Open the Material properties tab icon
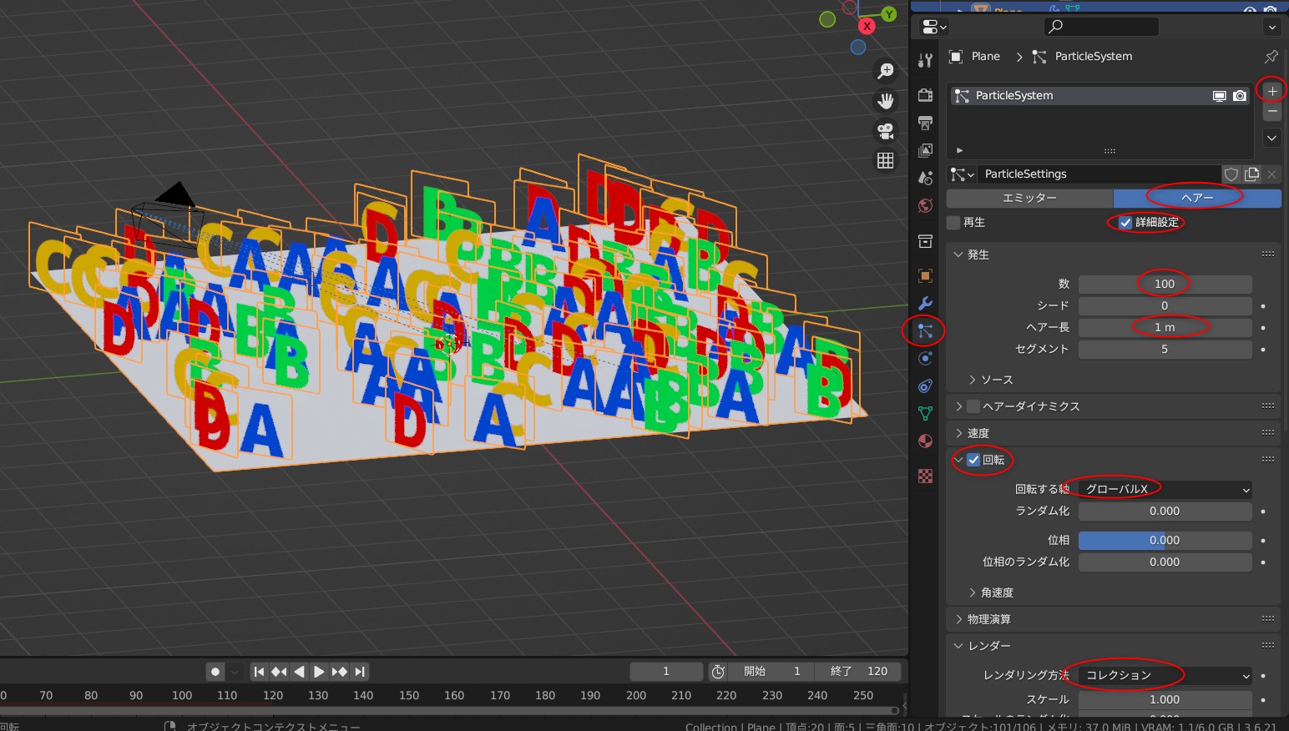Viewport: 1289px width, 731px height. [925, 441]
